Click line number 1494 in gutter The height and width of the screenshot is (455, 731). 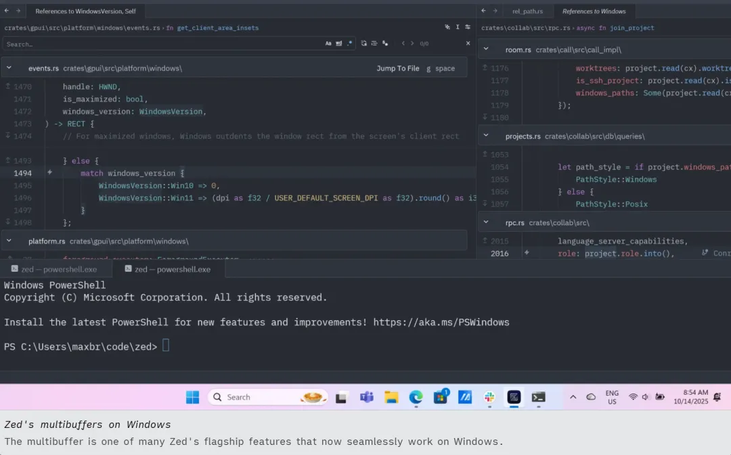click(22, 173)
